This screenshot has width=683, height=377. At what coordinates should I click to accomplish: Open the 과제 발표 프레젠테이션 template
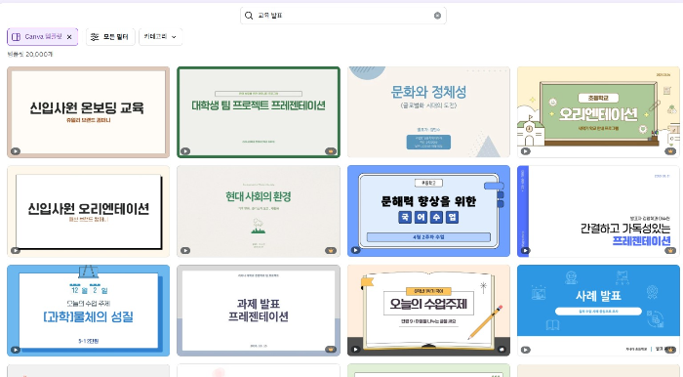[x=259, y=311]
